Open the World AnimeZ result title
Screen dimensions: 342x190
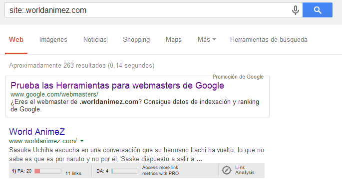click(37, 132)
